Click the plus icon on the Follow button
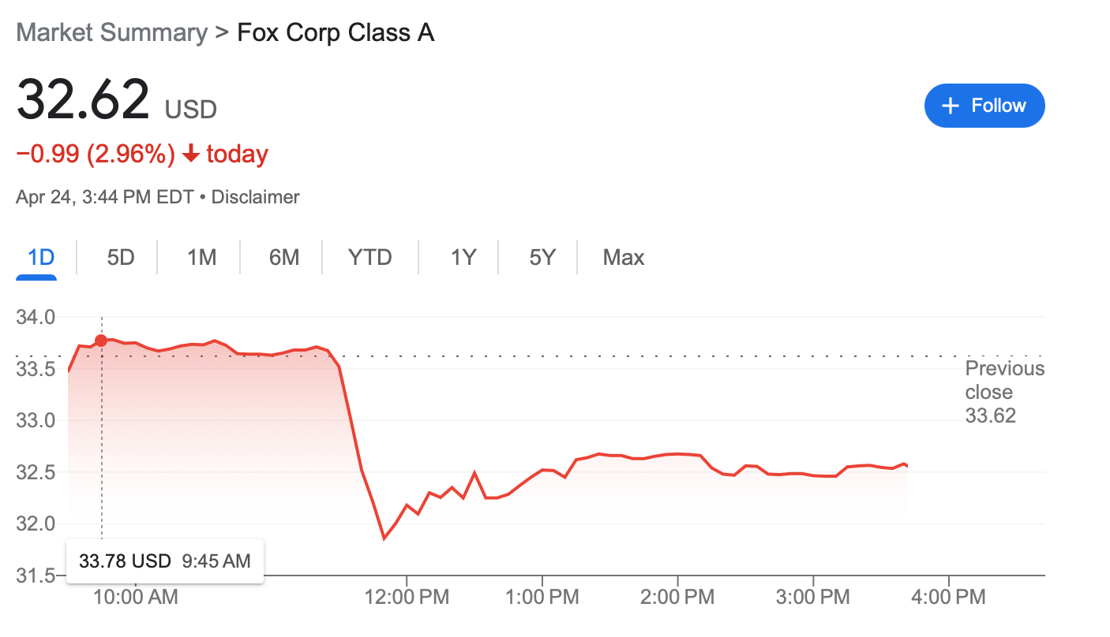Screen dimensions: 1110x637 (x=950, y=105)
